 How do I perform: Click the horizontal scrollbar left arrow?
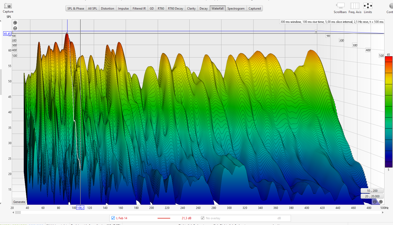coord(13,212)
